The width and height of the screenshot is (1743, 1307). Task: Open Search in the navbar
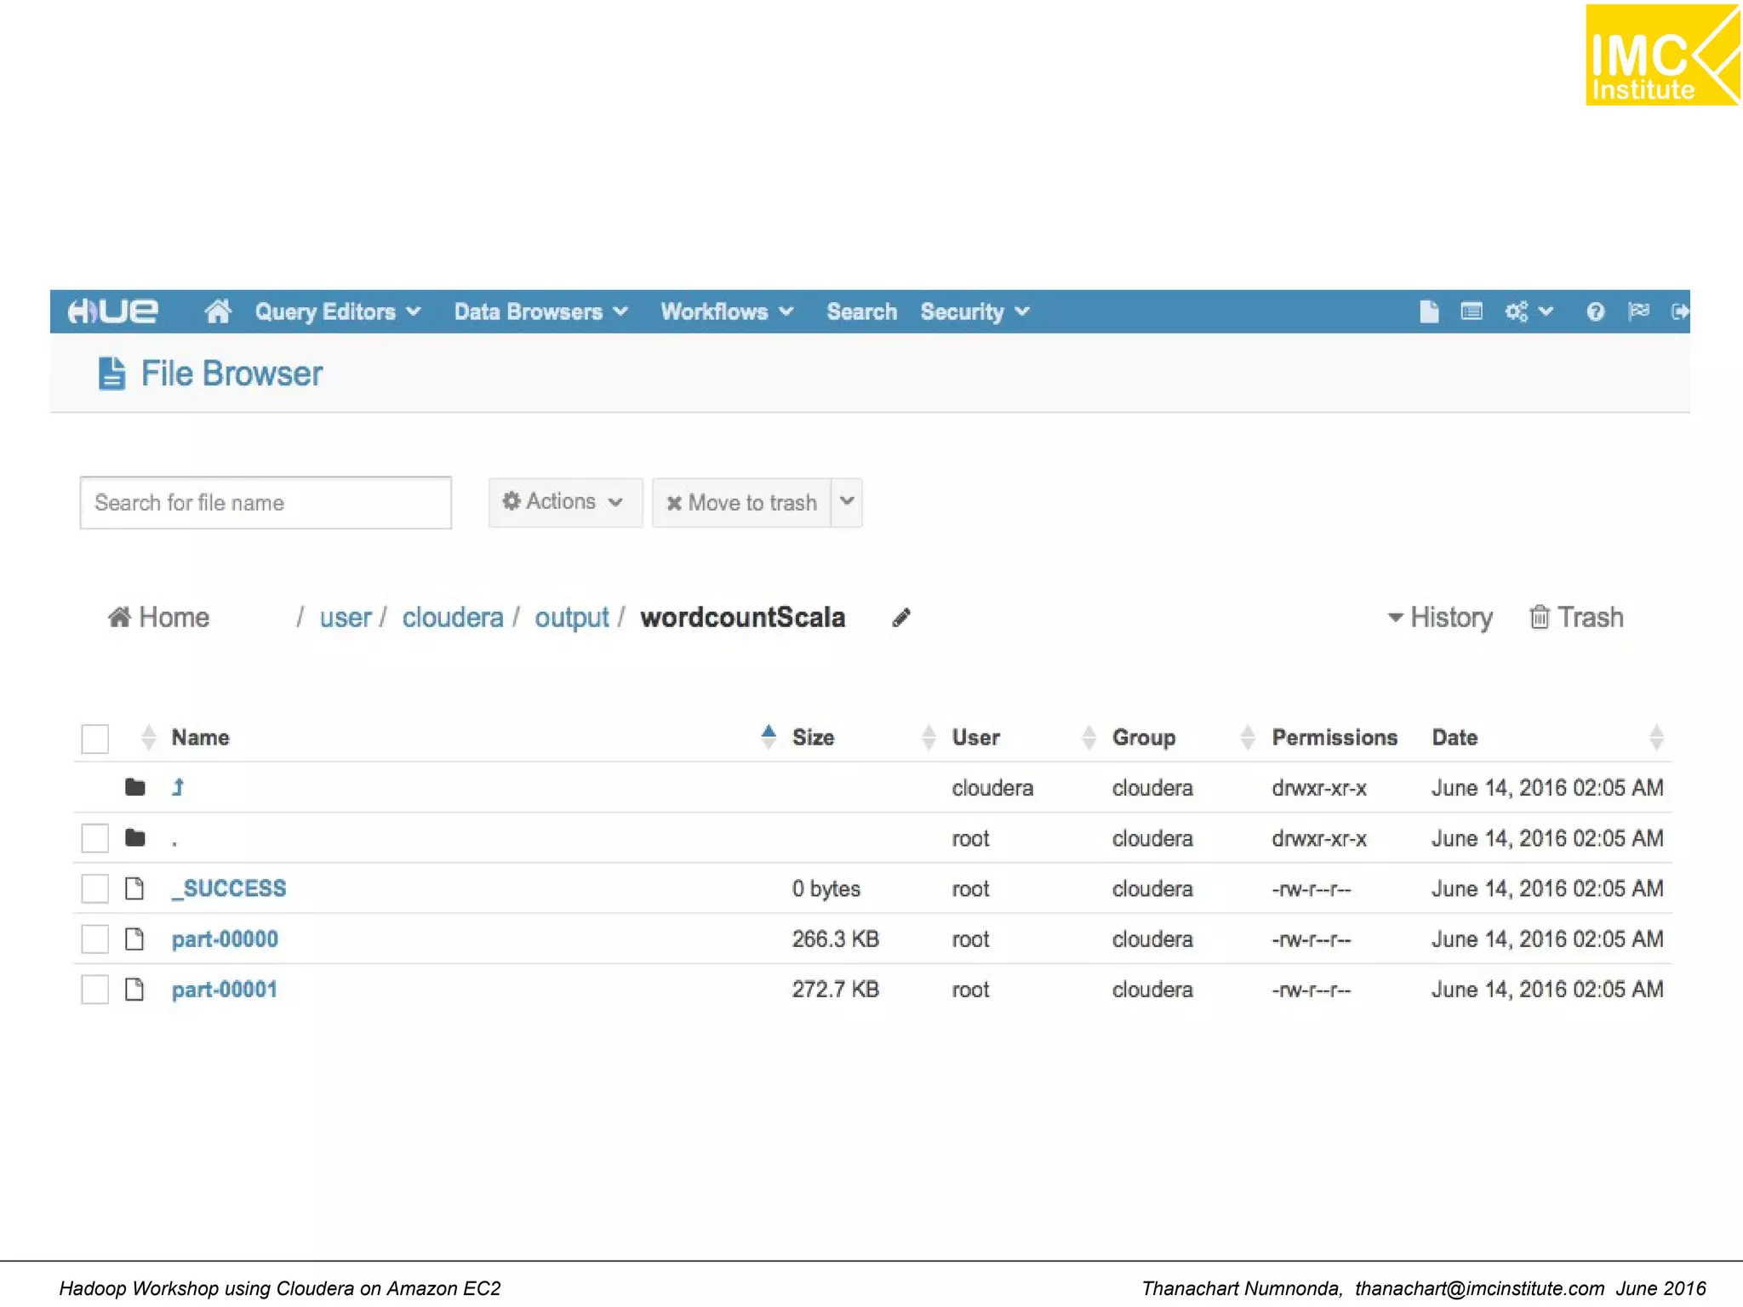[x=862, y=312]
